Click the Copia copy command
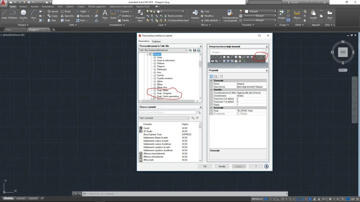The width and height of the screenshot is (360, 202). point(53,16)
